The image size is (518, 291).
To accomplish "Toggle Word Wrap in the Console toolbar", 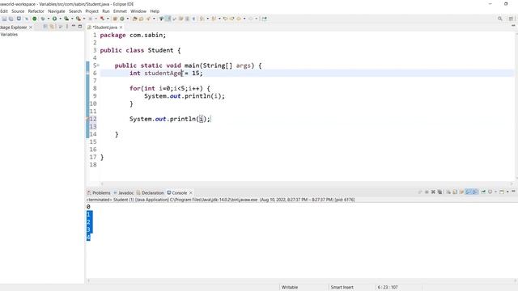I will (x=461, y=192).
